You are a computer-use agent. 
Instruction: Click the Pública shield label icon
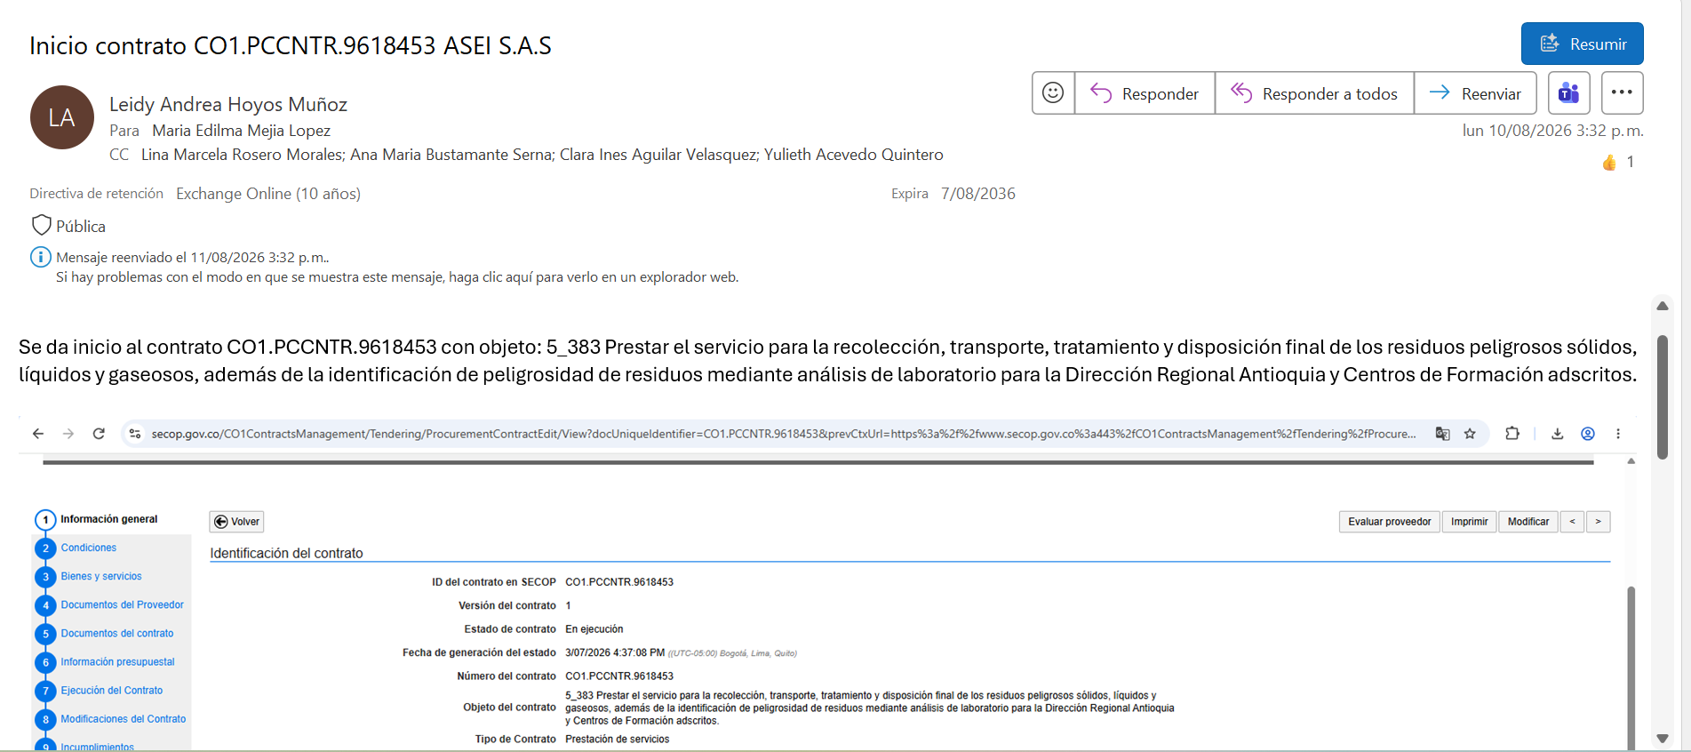[x=41, y=225]
